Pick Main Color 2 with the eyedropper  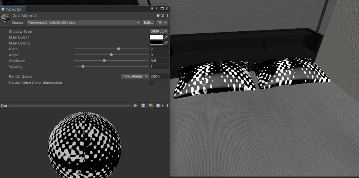[x=166, y=43]
